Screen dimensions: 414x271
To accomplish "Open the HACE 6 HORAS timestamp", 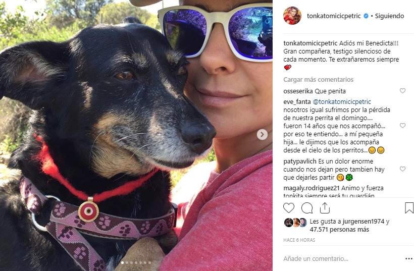I will click(299, 240).
